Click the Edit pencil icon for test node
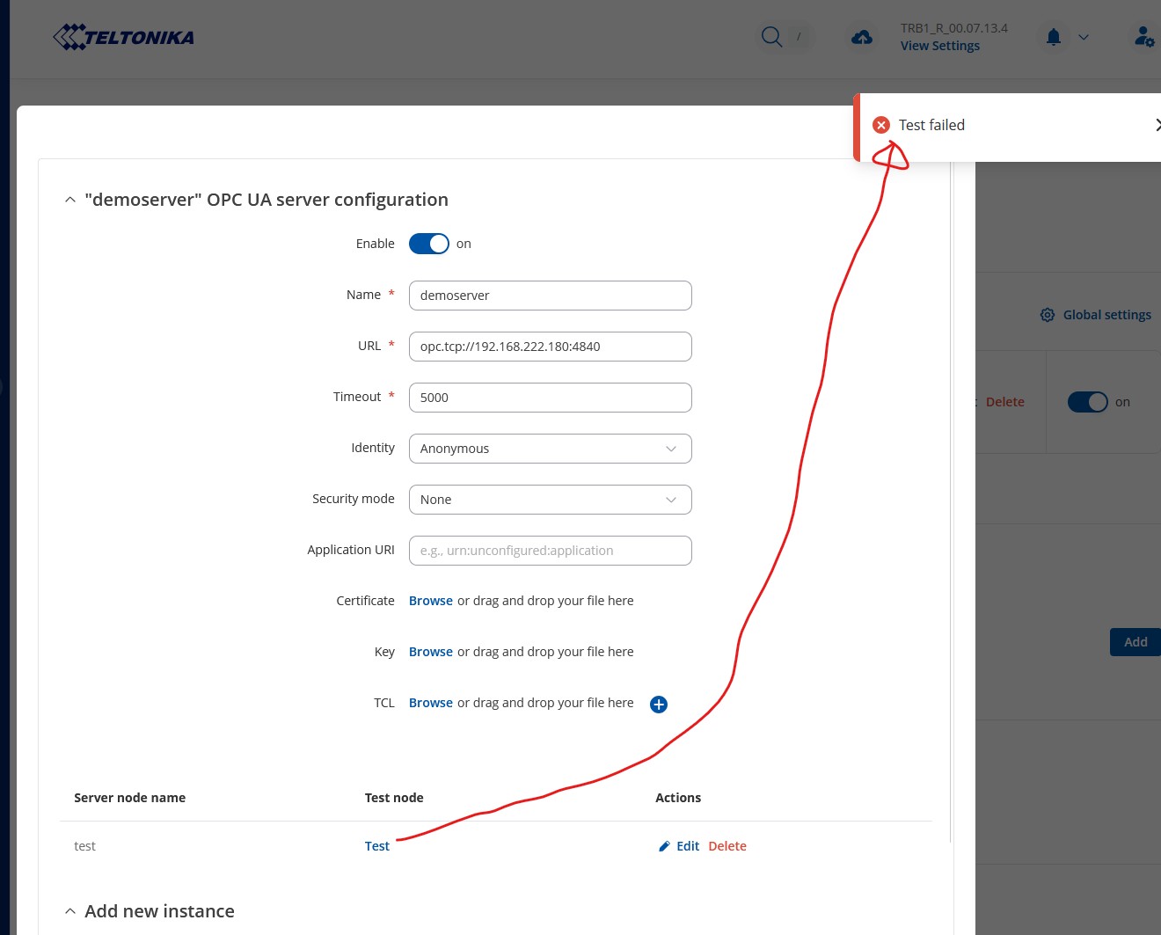 [x=664, y=846]
